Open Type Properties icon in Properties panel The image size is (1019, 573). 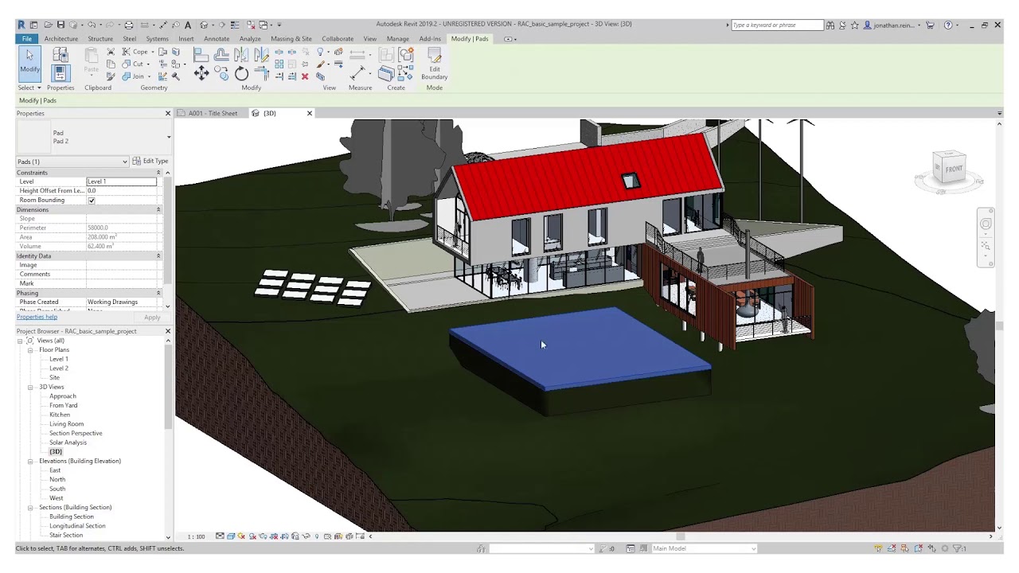[x=61, y=54]
